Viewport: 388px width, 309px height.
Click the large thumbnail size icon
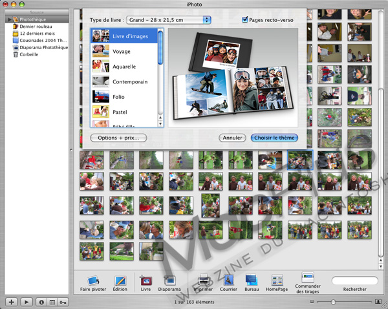point(378,302)
